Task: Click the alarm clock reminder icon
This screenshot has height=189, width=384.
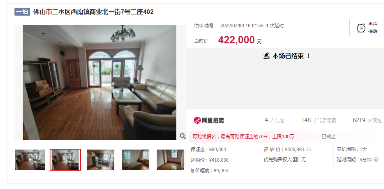Action: 361,28
